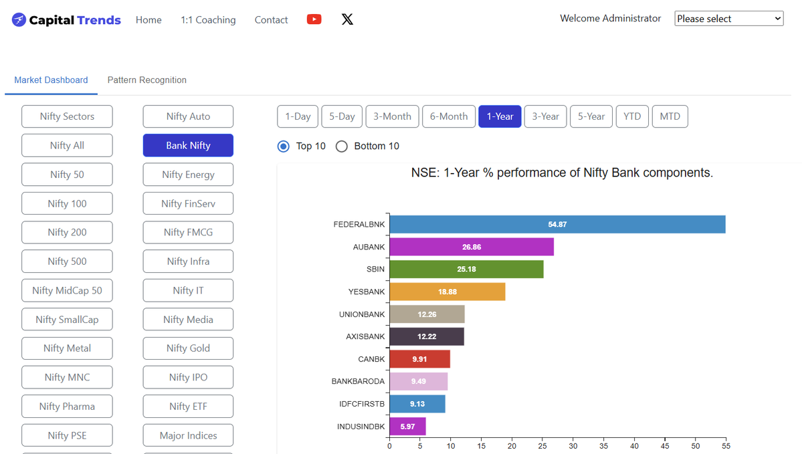Screen dimensions: 802x454
Task: Click the FEDERALBNK axis label
Action: pos(359,225)
